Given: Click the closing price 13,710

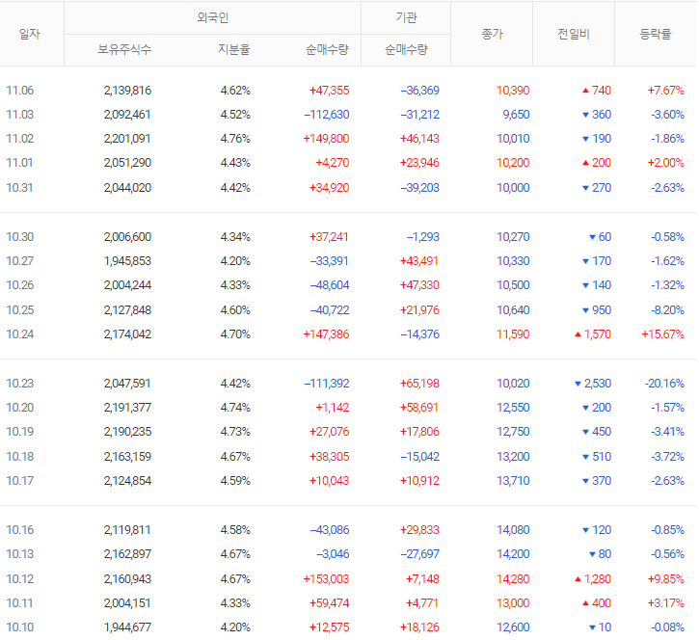Looking at the screenshot, I should click(513, 480).
